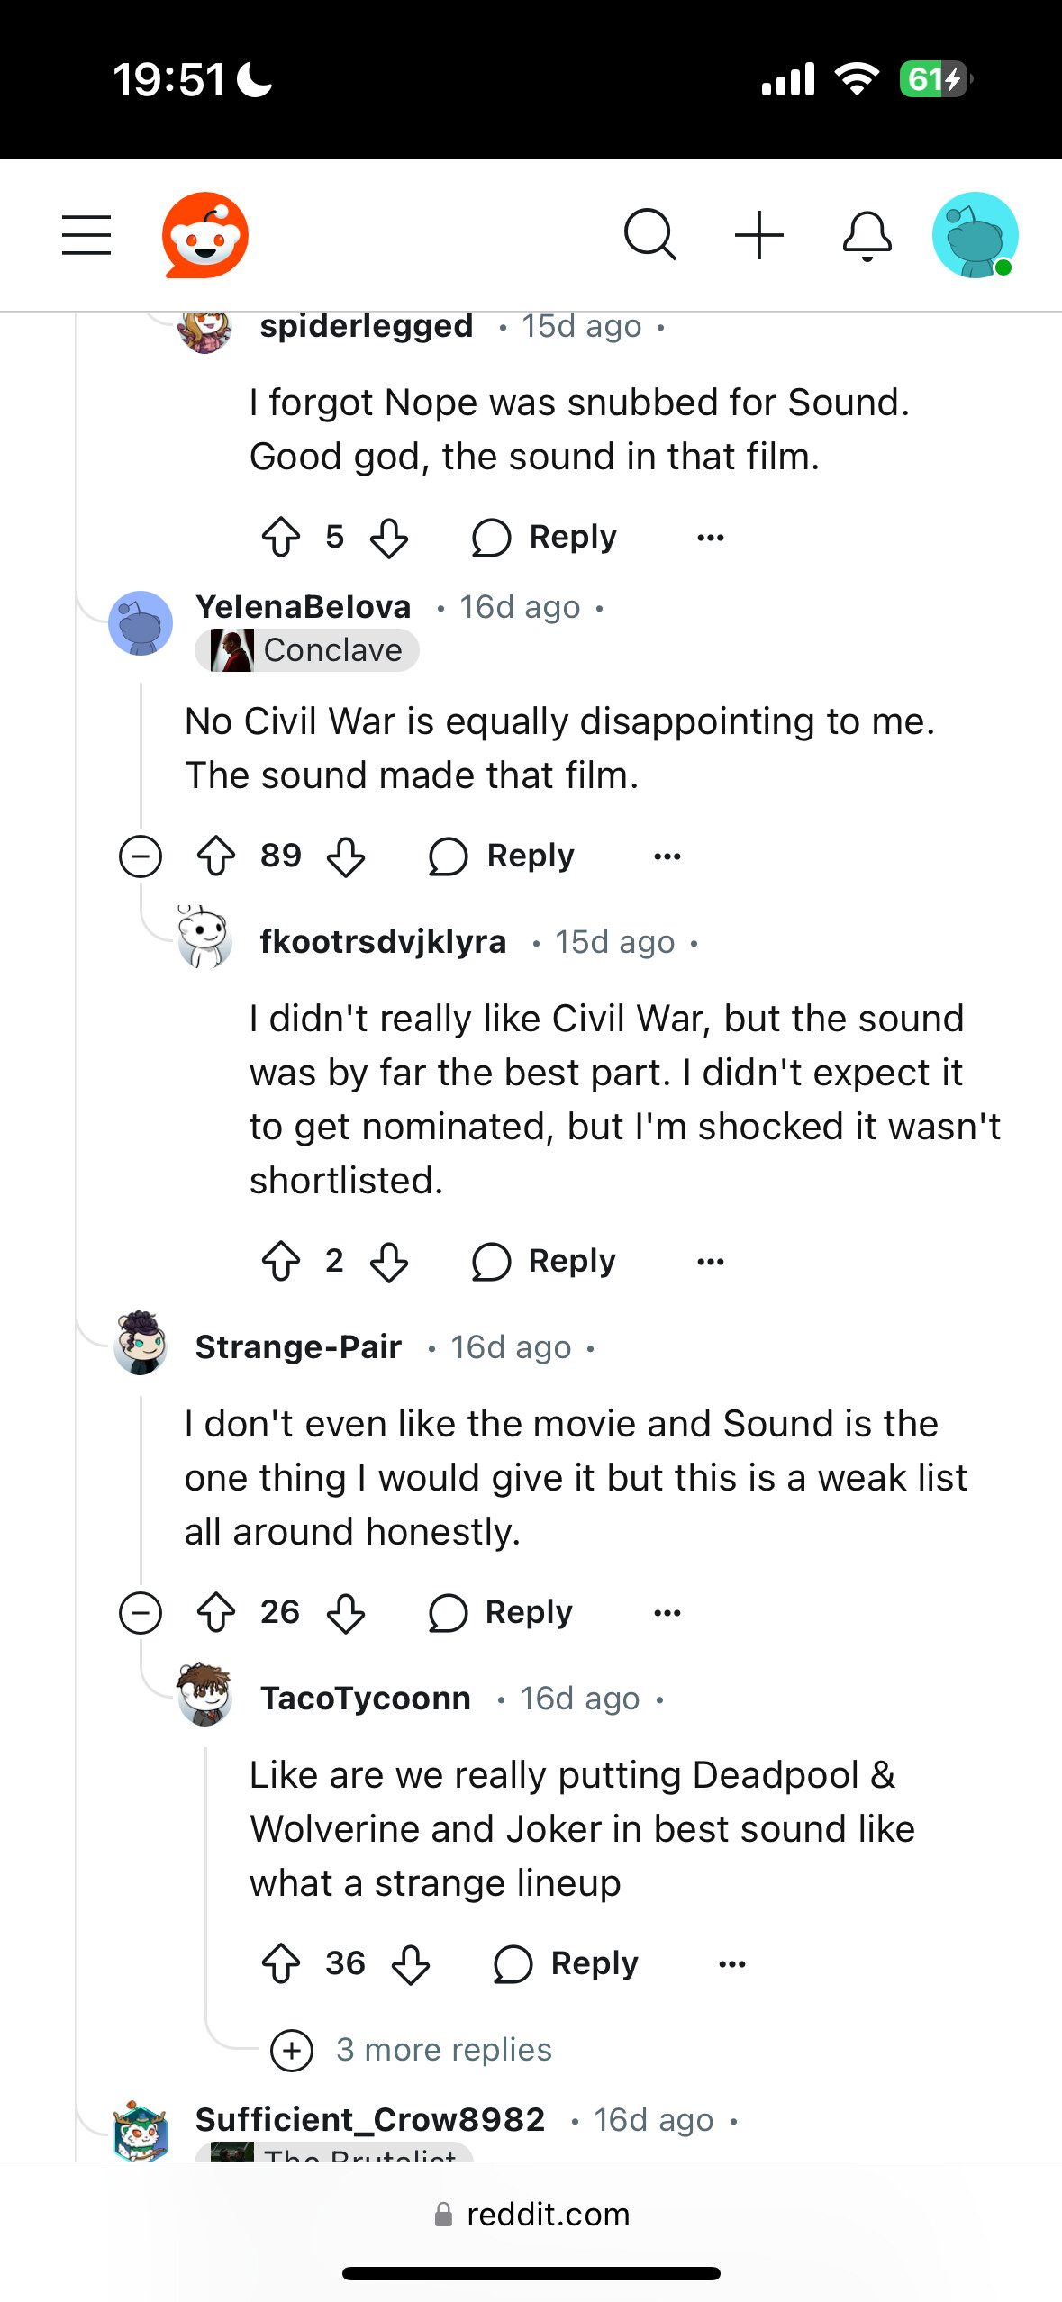This screenshot has width=1062, height=2302.
Task: Open the search magnifier icon
Action: 649,235
